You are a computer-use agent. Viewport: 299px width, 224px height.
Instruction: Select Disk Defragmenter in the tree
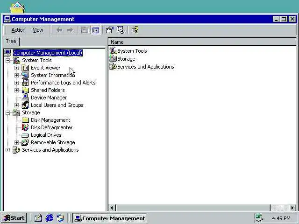click(x=52, y=127)
